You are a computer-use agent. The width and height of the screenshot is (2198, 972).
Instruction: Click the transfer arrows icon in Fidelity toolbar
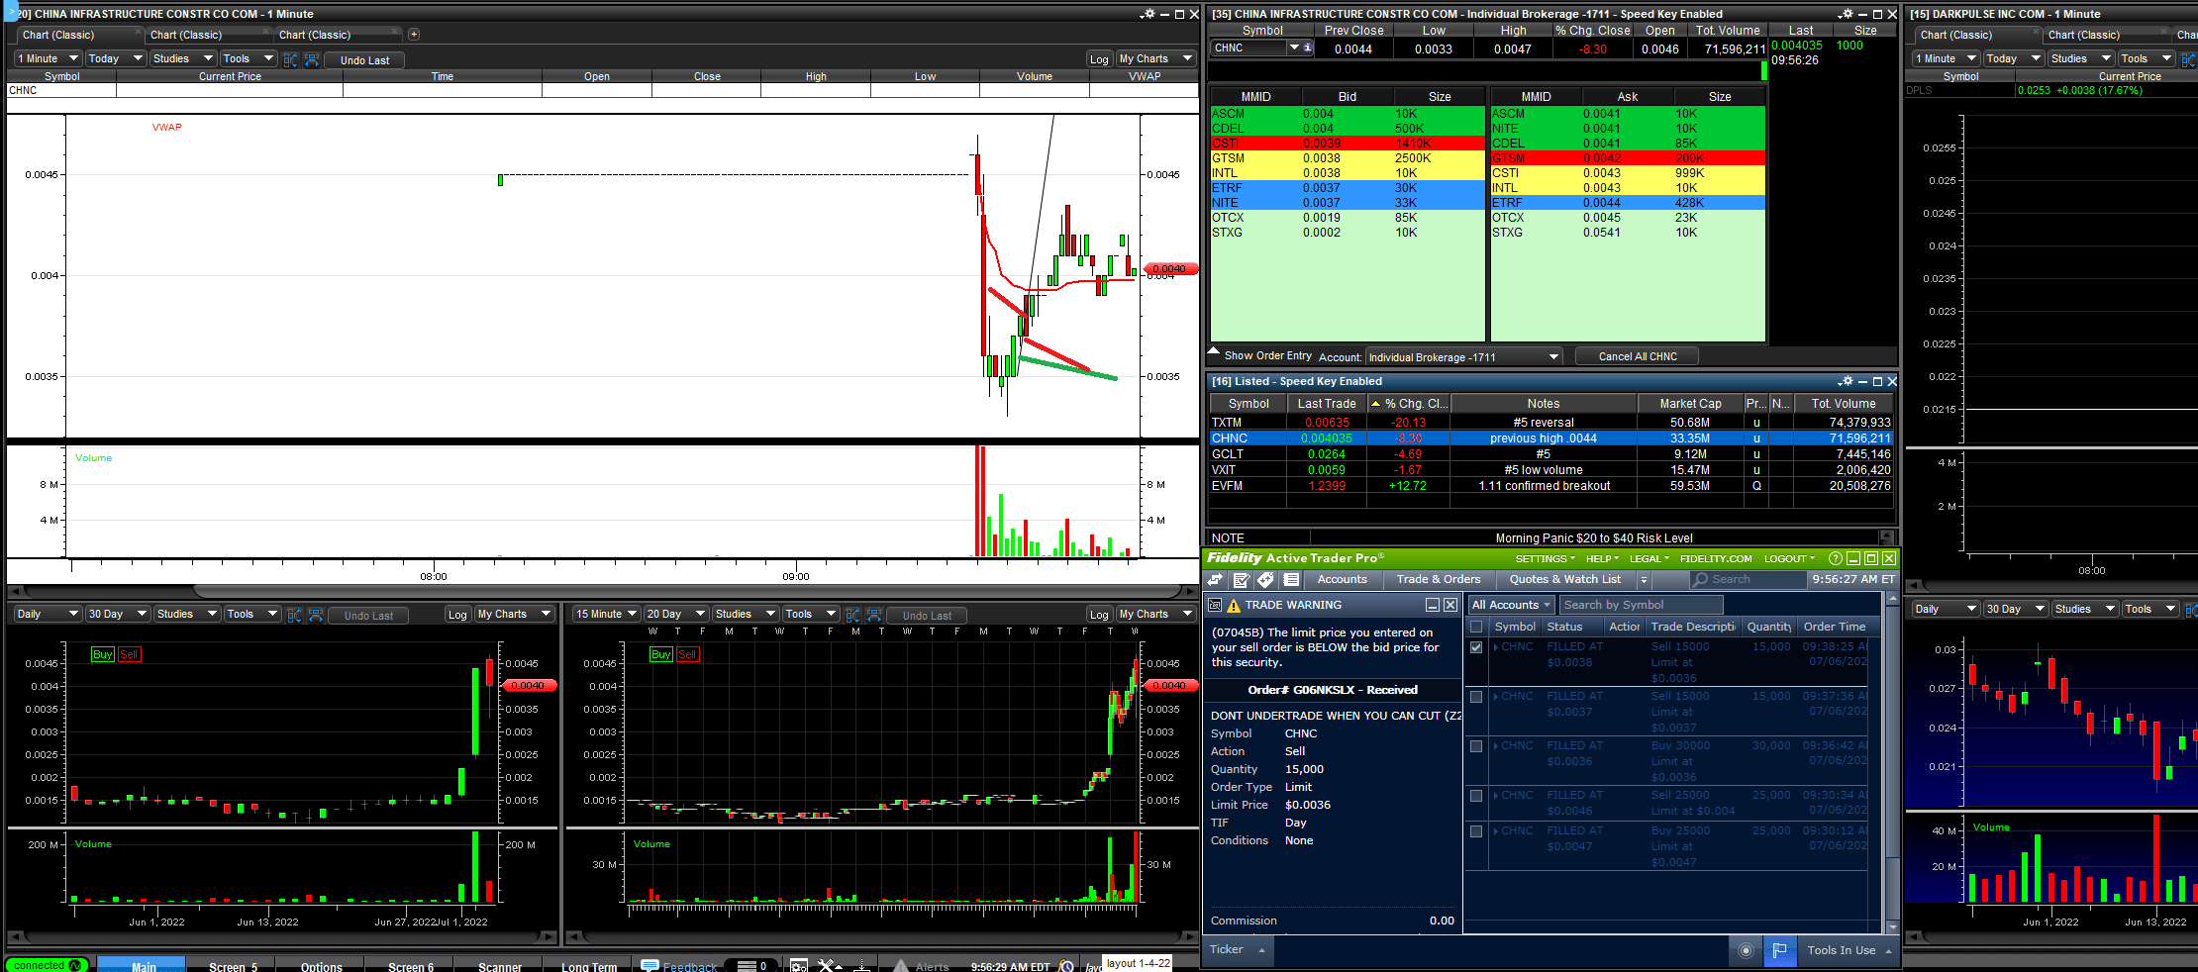[x=1215, y=580]
